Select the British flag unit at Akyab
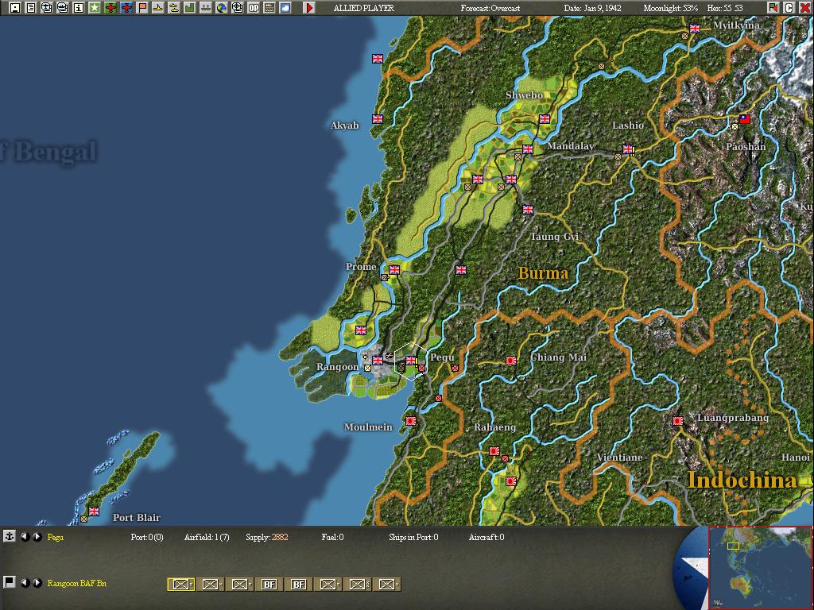The width and height of the screenshot is (814, 610). click(378, 119)
